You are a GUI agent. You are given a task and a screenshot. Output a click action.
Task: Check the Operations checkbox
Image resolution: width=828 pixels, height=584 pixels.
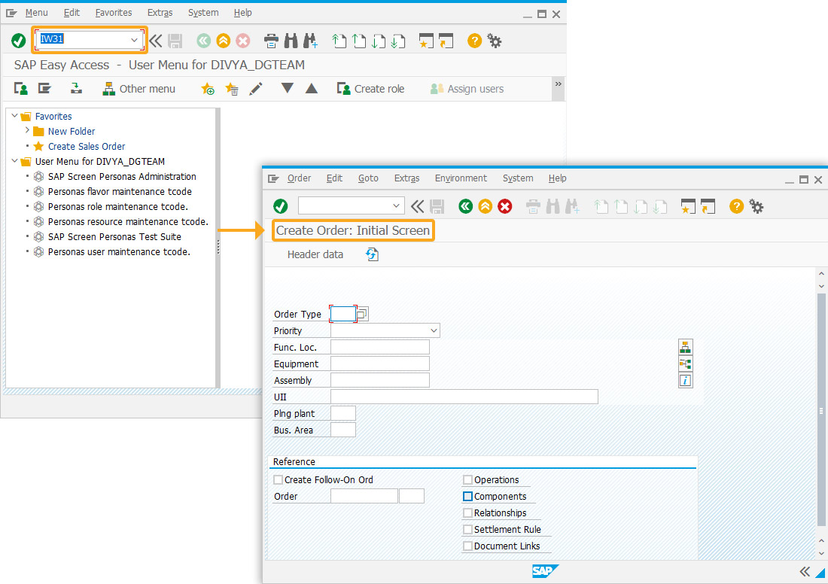[467, 480]
